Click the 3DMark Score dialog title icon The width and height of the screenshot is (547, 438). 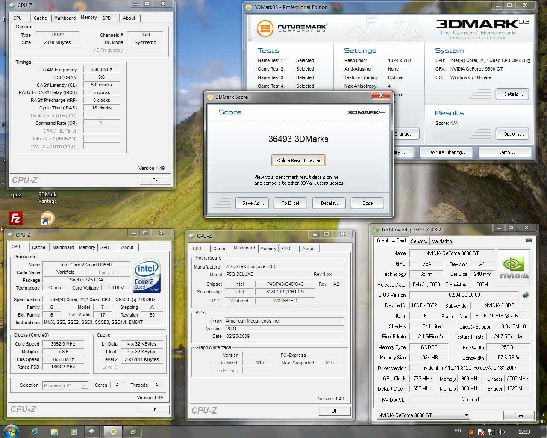tap(210, 97)
